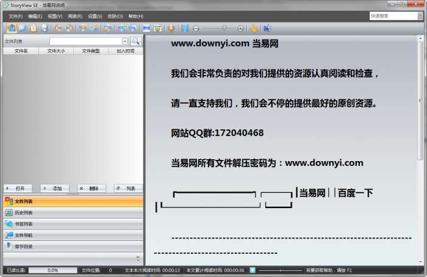427x277 pixels.
Task: Click the 文件名 column header
Action: click(21, 51)
